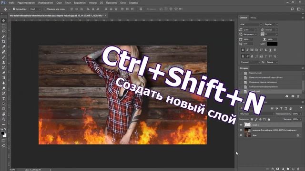
Task: Select the Magic Wand tool
Action: (x=3, y=36)
